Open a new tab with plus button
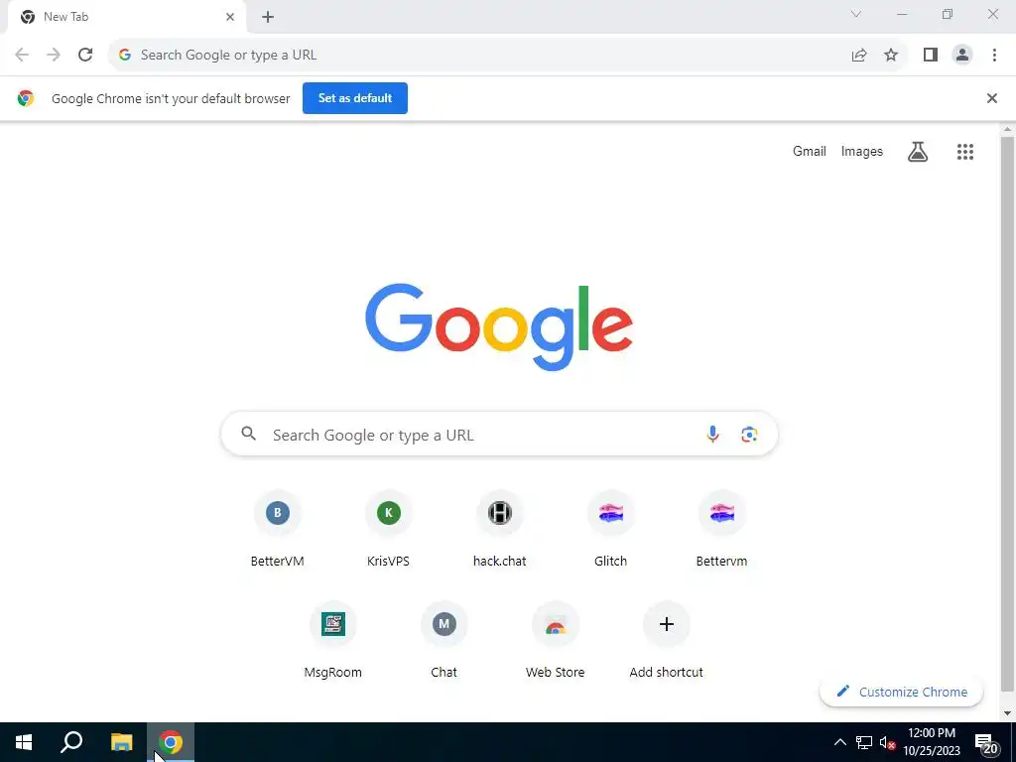This screenshot has height=762, width=1016. click(x=268, y=17)
